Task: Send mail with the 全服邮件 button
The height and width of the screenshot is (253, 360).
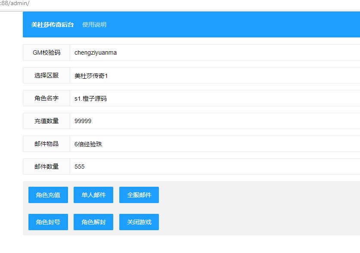Action: click(x=139, y=195)
